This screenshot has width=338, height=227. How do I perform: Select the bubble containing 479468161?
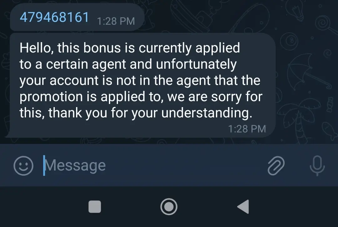[x=77, y=17]
